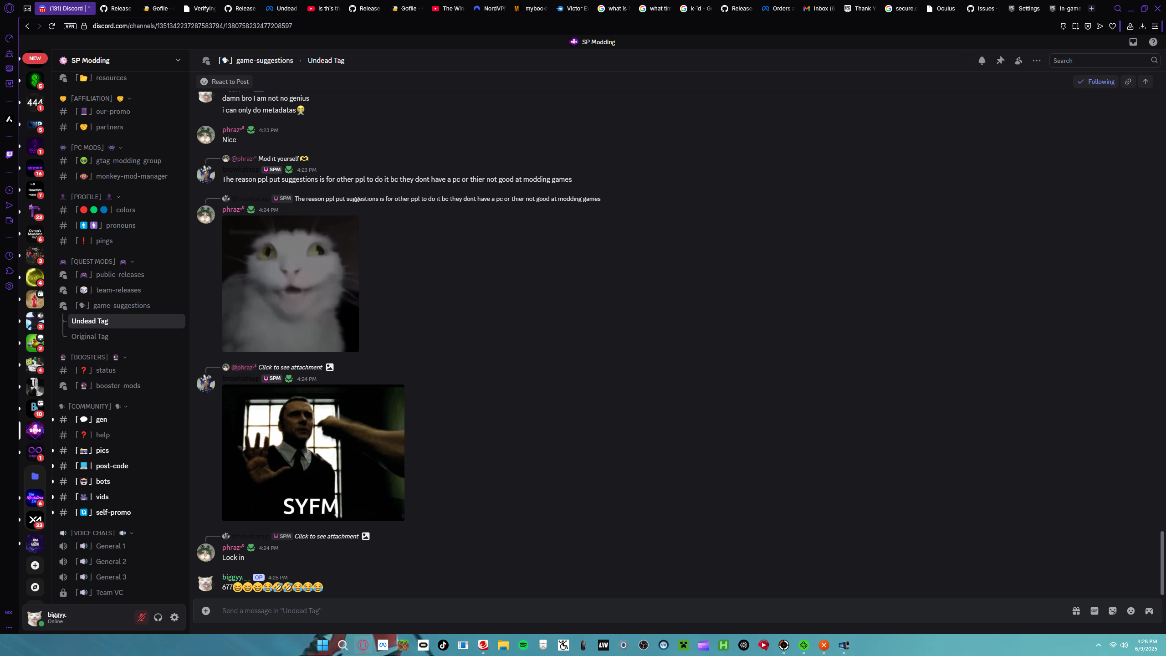
Task: Toggle deafen headphones button
Action: (158, 617)
